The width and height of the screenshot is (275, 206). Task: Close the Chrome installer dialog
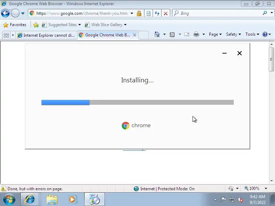239,53
